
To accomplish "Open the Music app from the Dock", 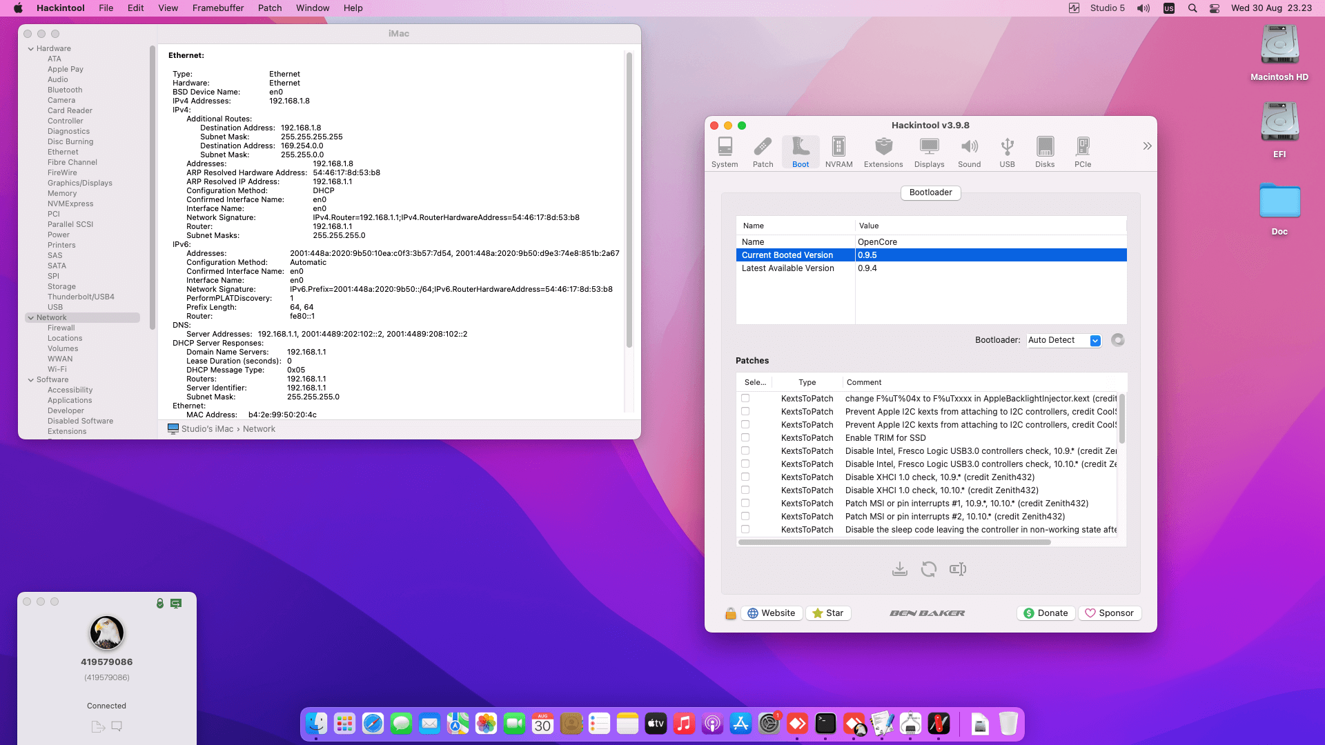I will tap(684, 724).
